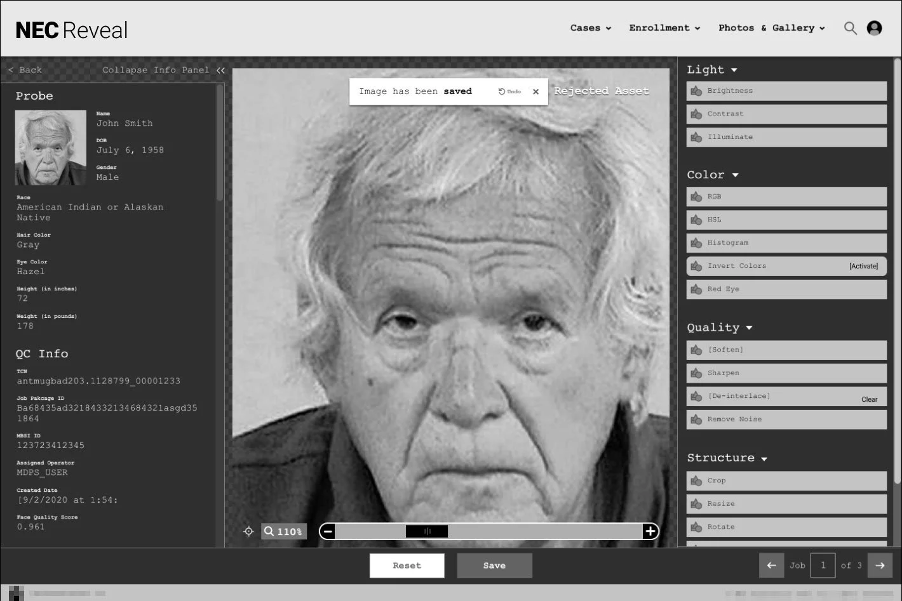Click the info panel vertical scrollbar
The height and width of the screenshot is (601, 902).
point(220,142)
